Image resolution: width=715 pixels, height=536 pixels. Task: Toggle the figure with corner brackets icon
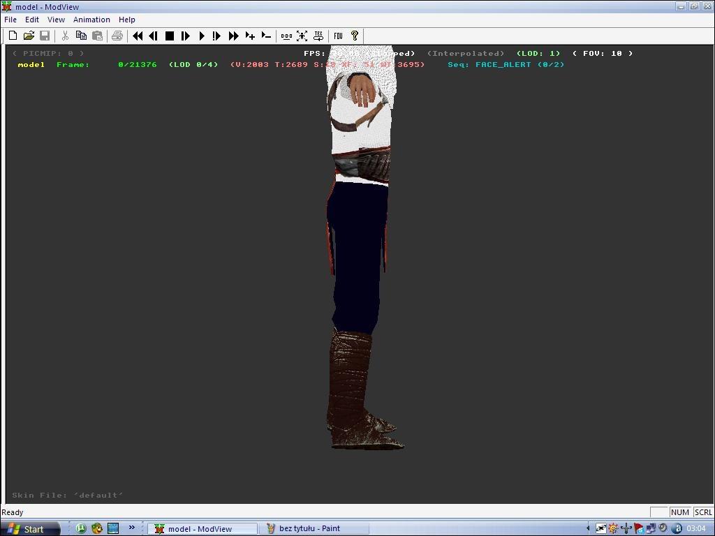(302, 36)
